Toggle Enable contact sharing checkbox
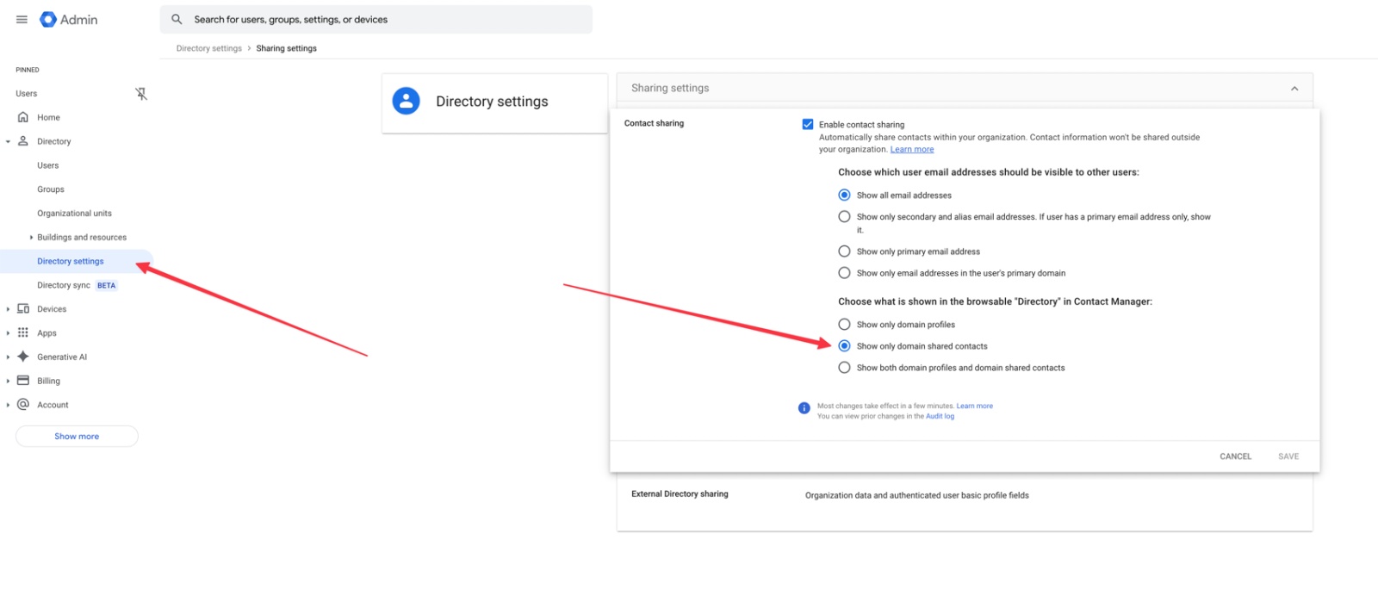This screenshot has width=1378, height=602. click(x=808, y=124)
